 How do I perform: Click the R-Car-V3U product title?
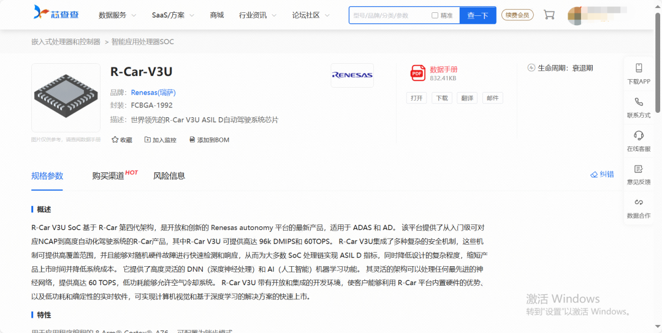coord(142,72)
